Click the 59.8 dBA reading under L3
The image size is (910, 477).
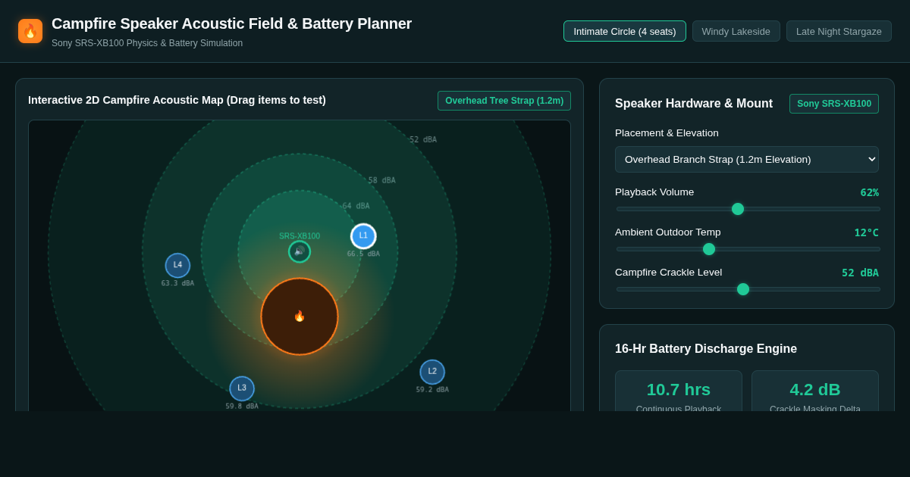(x=242, y=407)
